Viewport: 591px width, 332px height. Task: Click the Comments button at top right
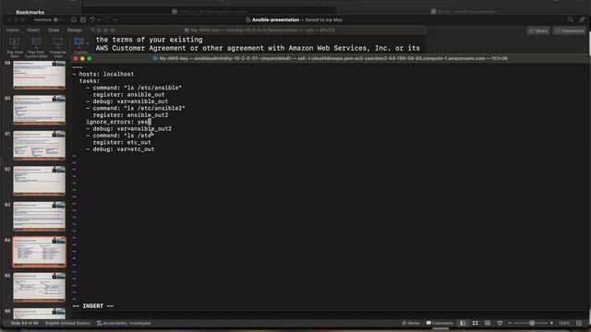tap(570, 30)
